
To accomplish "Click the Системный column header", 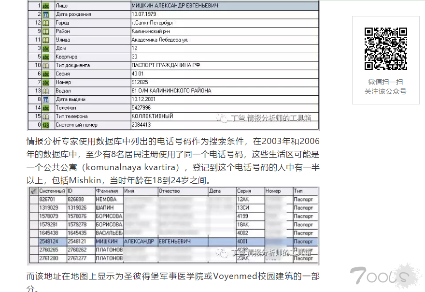I will tap(52, 191).
